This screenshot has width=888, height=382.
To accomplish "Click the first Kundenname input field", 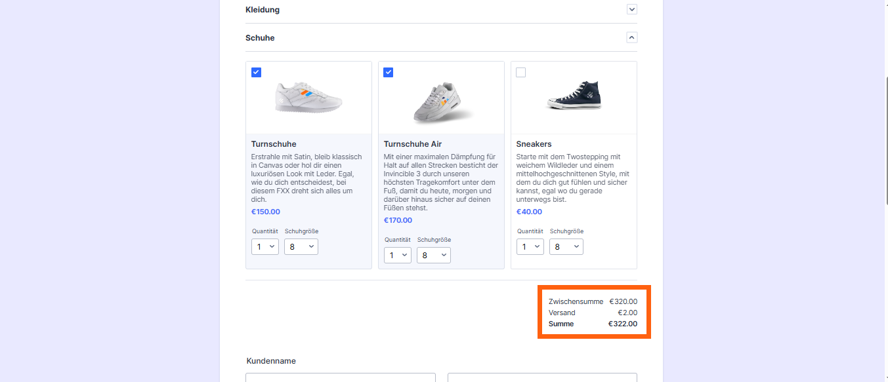I will 340,377.
